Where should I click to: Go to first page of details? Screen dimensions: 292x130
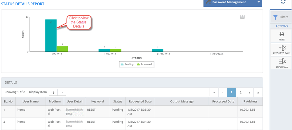(x=214, y=93)
